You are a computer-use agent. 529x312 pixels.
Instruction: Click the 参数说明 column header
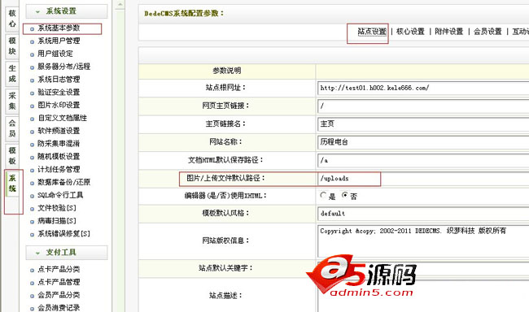tap(227, 71)
